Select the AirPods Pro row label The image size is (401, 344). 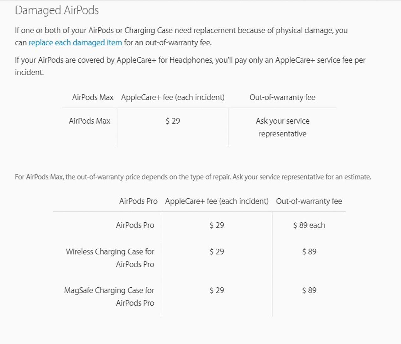click(x=135, y=225)
